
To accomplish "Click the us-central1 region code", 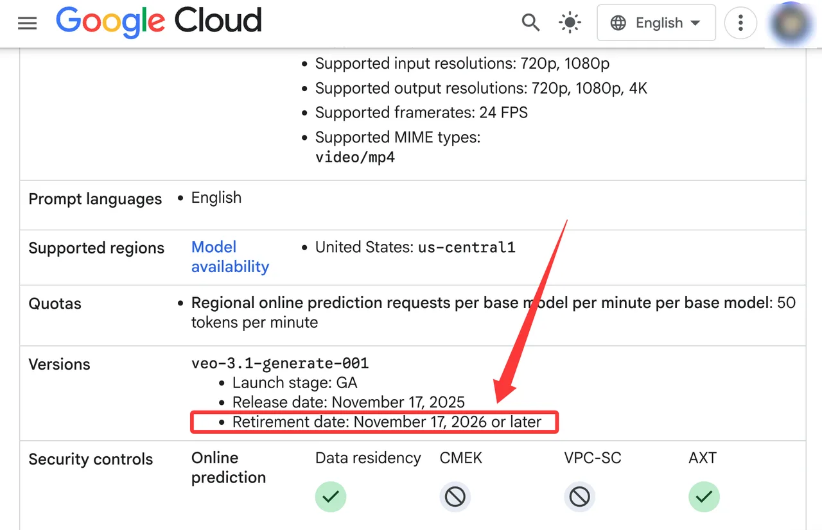I will click(x=467, y=247).
